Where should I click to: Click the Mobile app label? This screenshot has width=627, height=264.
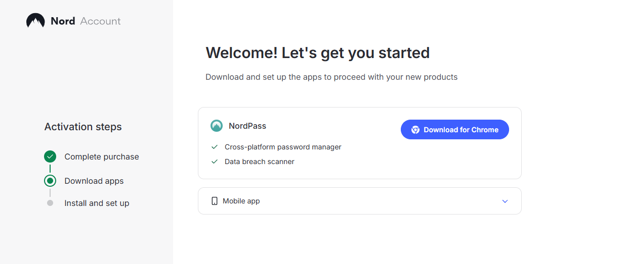[241, 201]
